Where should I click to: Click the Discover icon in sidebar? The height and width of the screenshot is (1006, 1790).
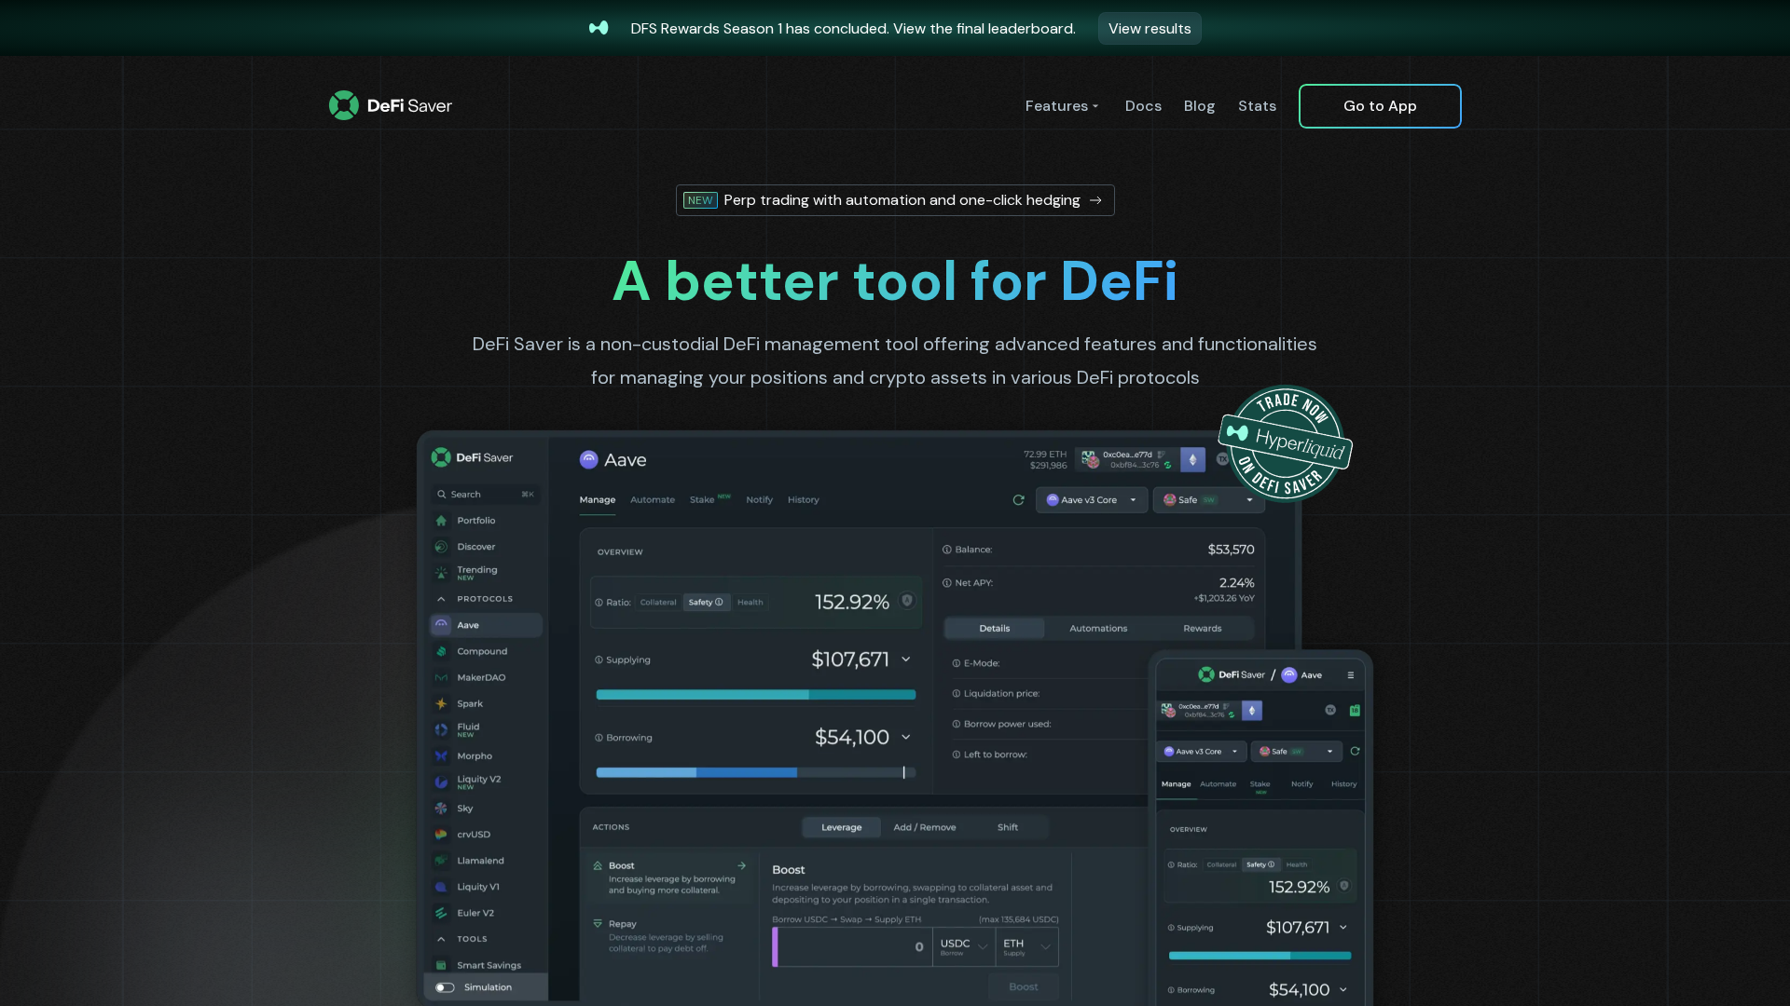(x=441, y=547)
